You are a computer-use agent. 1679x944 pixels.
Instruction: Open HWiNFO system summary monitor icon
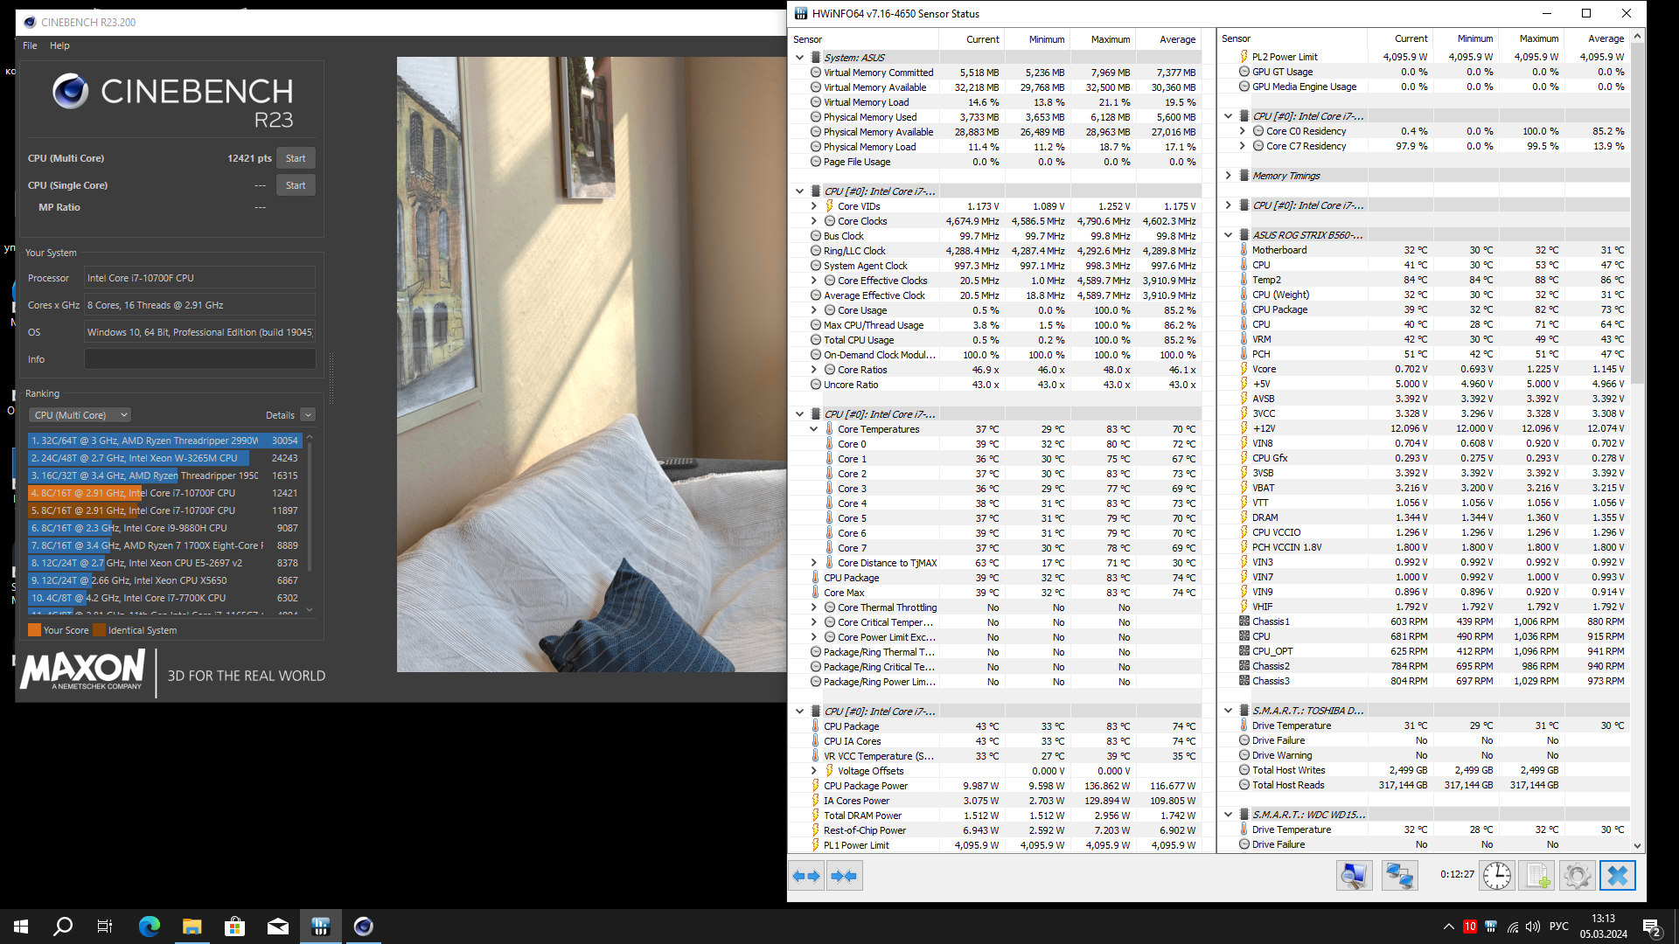click(x=1354, y=876)
